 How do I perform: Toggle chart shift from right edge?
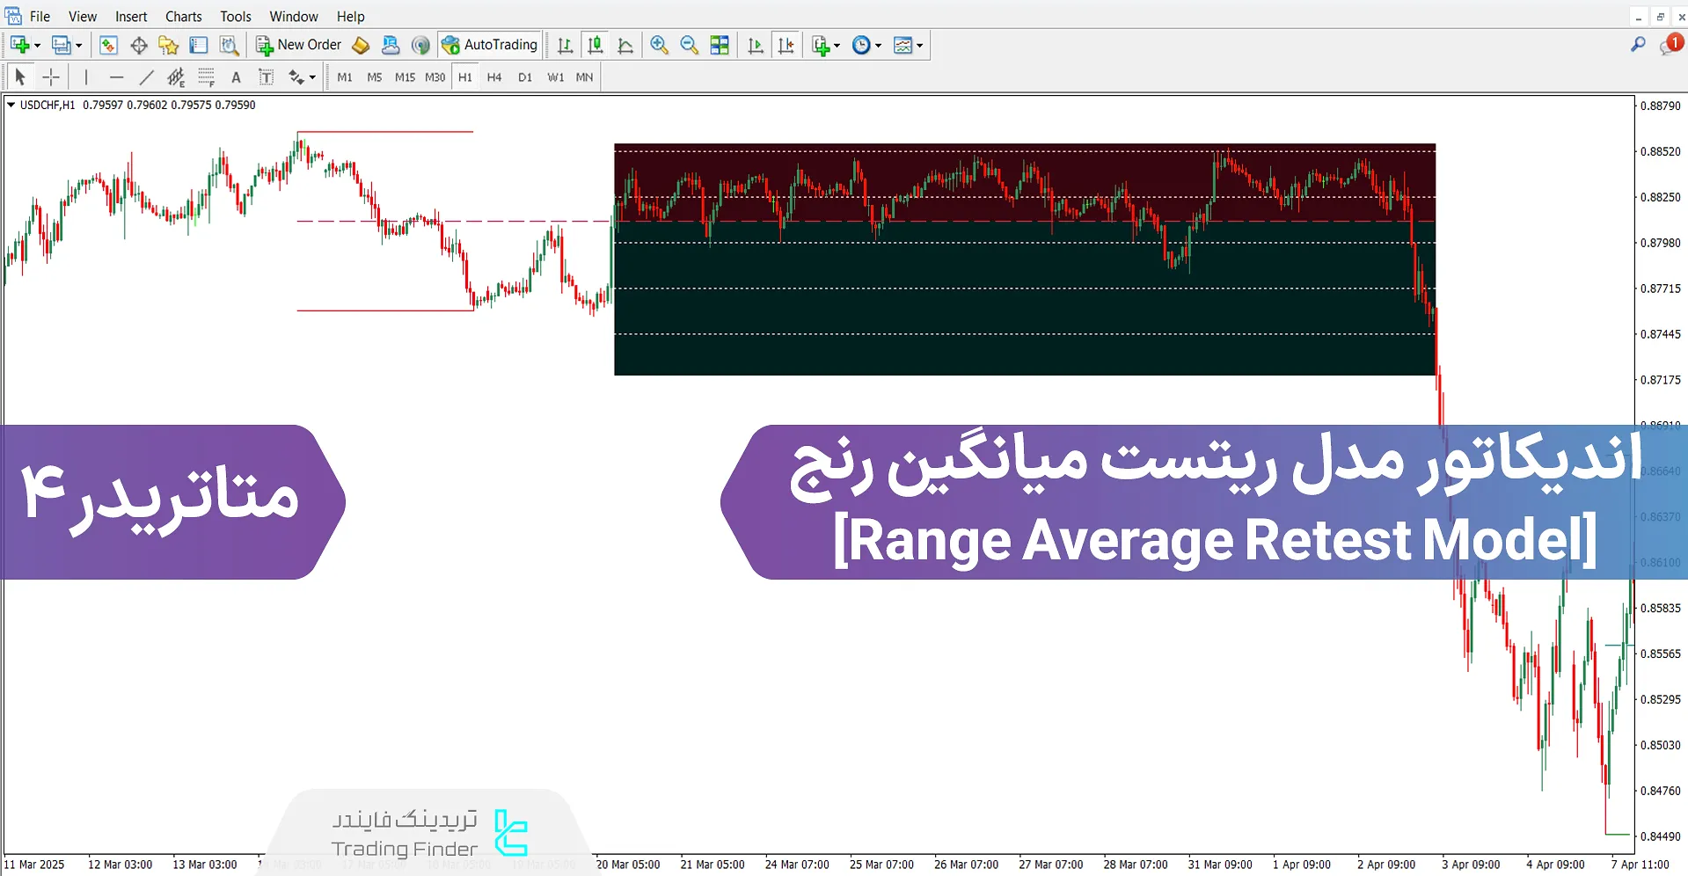click(x=786, y=45)
